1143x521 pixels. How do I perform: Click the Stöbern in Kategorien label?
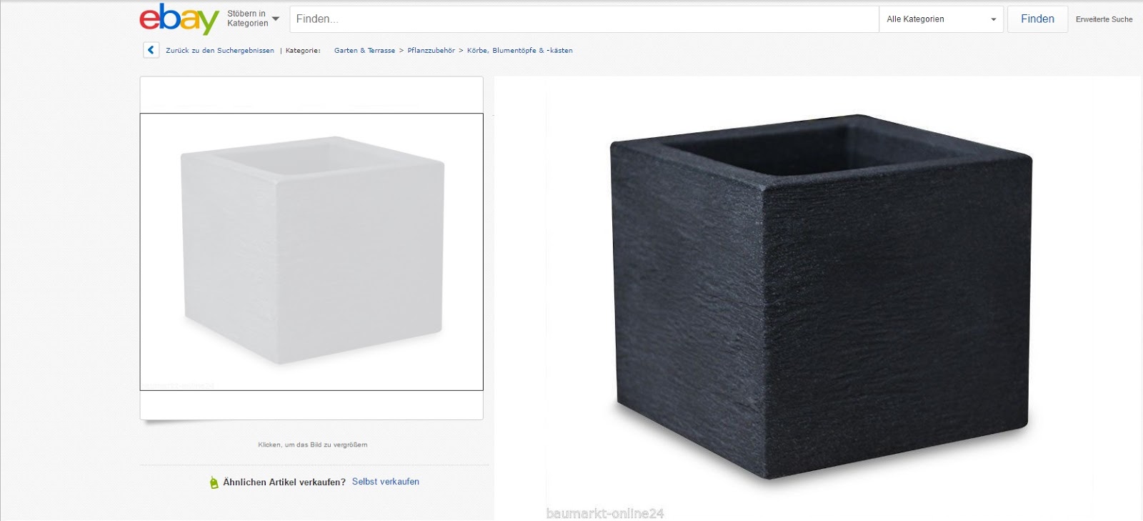click(x=247, y=19)
